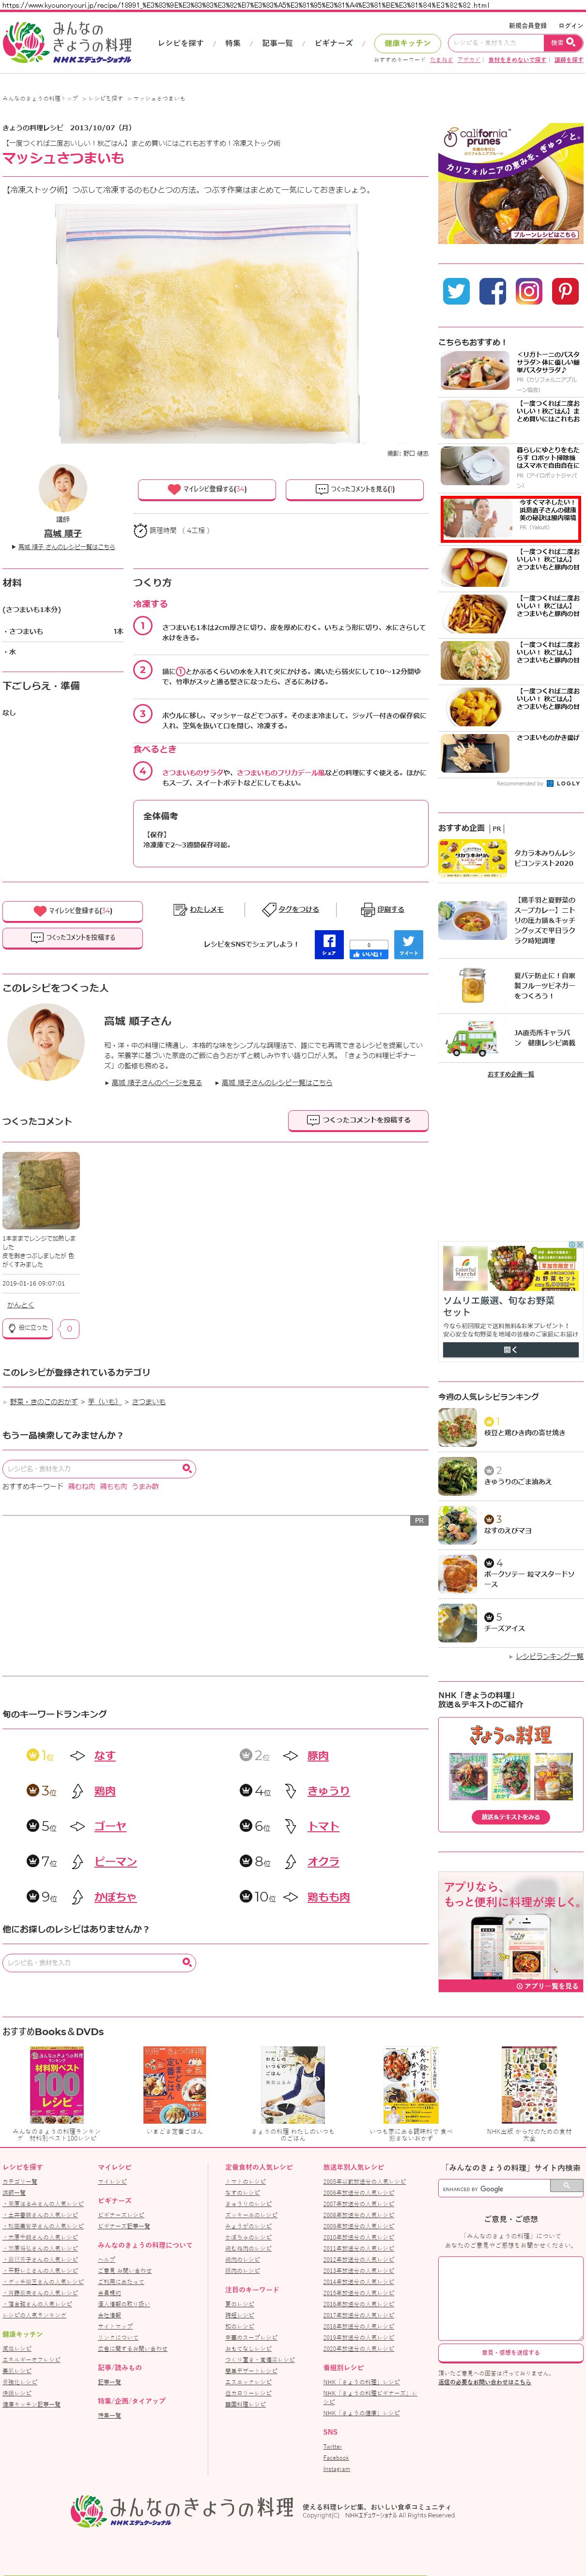
Task: Tweet recipe using the Twitter bird button
Action: click(x=408, y=944)
